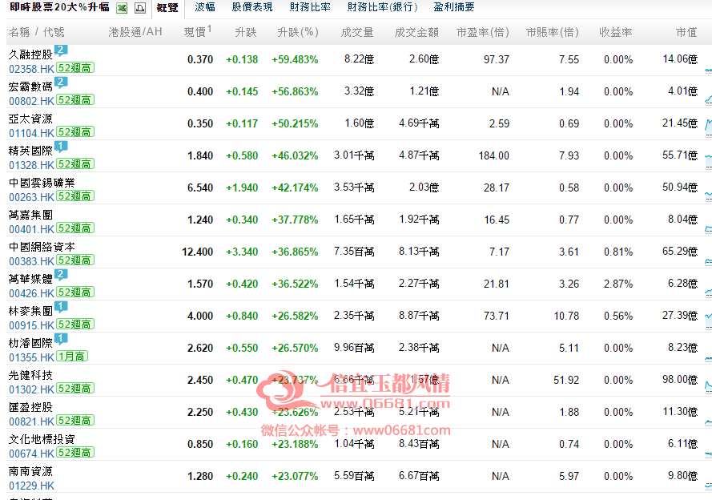Open stock code link 02358.HK
This screenshot has height=500, width=712.
[x=32, y=69]
